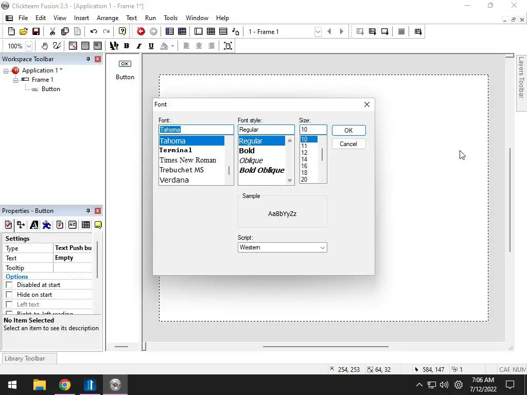Screen dimensions: 527x395
Task: Enable Hide on start checkbox
Action: coord(9,295)
